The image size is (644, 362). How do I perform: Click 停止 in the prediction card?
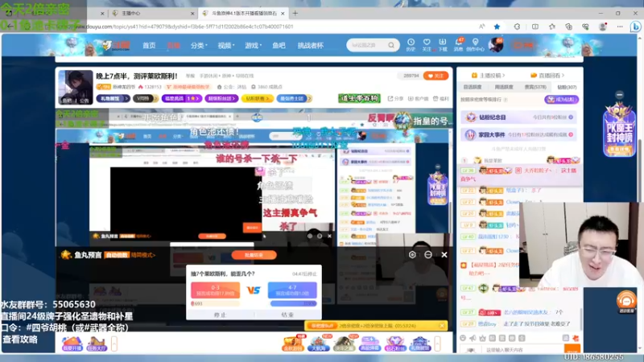pos(220,315)
